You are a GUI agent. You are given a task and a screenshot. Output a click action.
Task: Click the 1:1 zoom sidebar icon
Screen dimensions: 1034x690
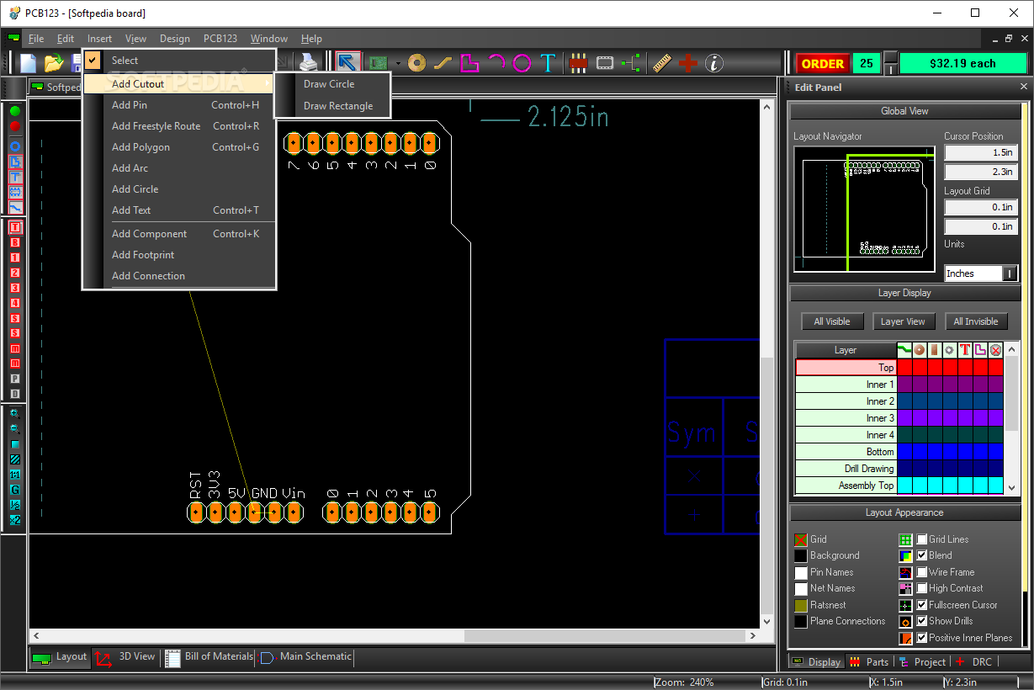pos(15,475)
